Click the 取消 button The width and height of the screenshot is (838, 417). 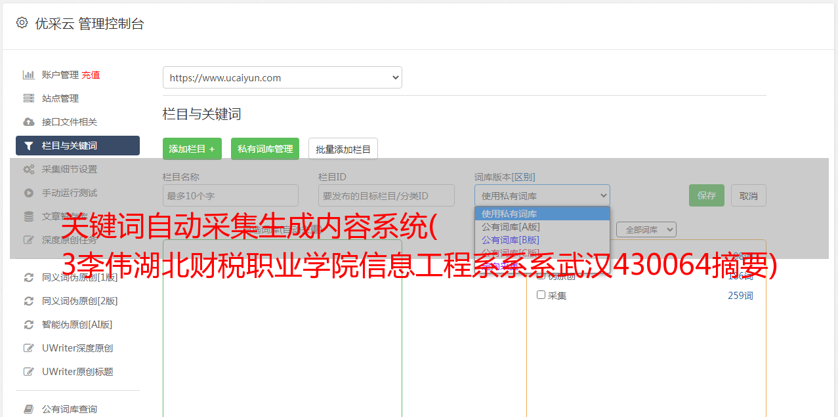click(749, 195)
